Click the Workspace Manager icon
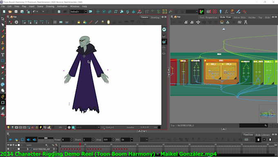Screen dimensions: 278x157 90,11
